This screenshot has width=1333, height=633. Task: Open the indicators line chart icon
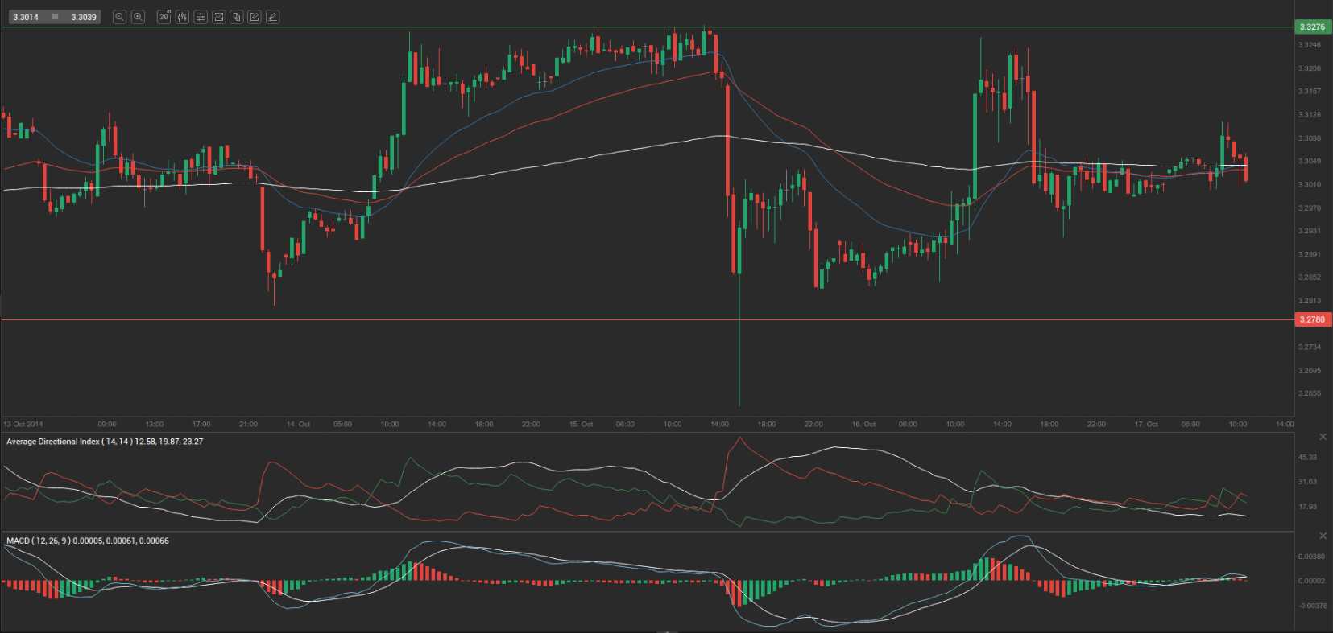click(x=218, y=17)
